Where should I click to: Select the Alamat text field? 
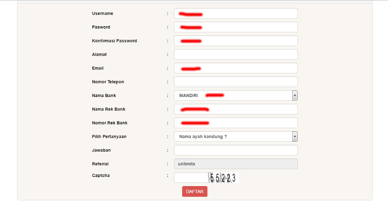click(x=236, y=54)
